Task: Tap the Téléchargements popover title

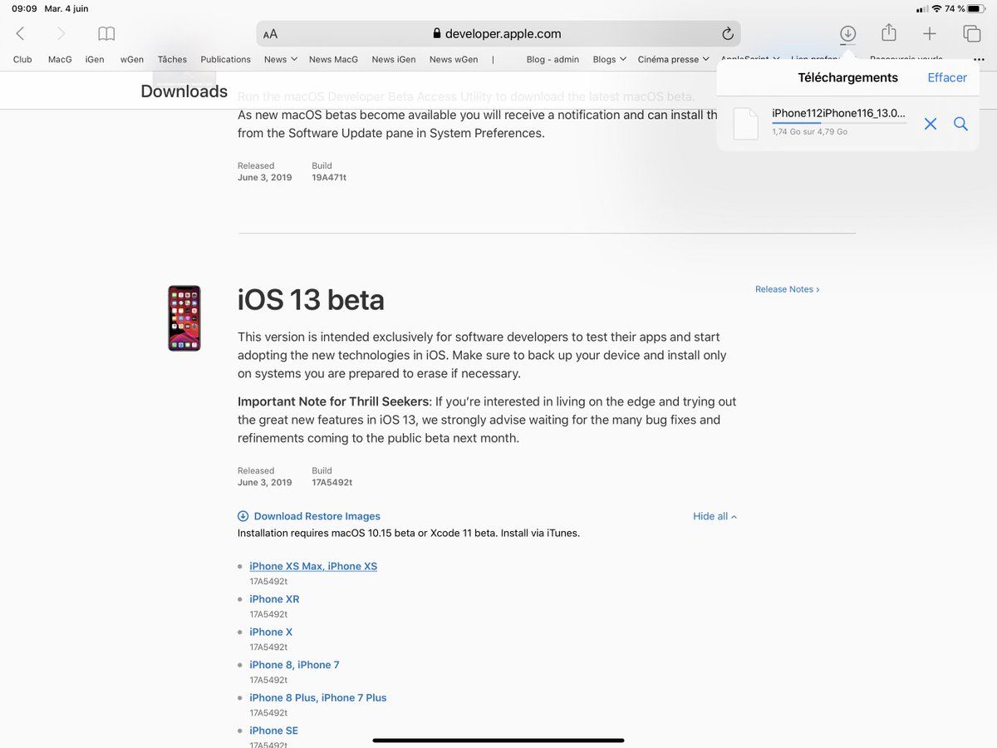Action: (847, 77)
